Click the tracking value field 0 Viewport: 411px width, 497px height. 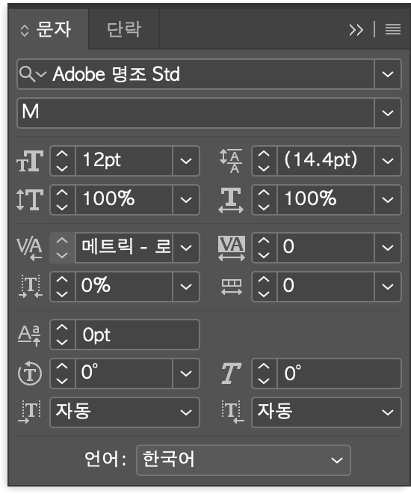pos(326,248)
